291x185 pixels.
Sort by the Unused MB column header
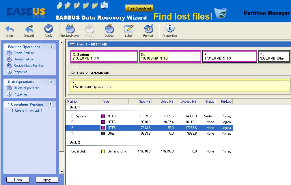pos(186,102)
